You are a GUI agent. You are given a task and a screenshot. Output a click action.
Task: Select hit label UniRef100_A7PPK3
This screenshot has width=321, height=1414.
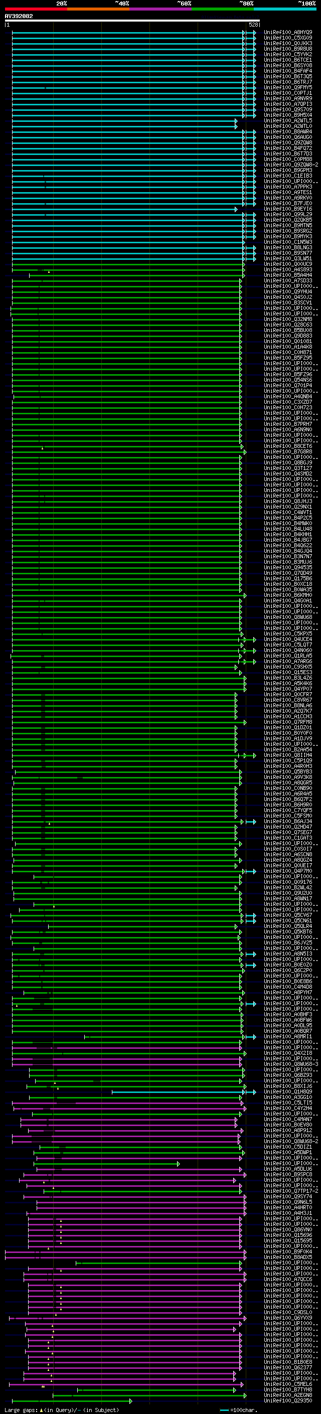[x=288, y=187]
